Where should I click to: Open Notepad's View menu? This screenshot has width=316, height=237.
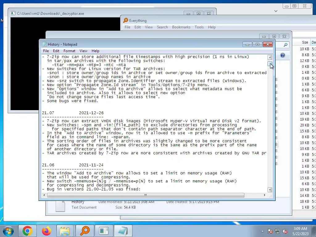click(83, 51)
